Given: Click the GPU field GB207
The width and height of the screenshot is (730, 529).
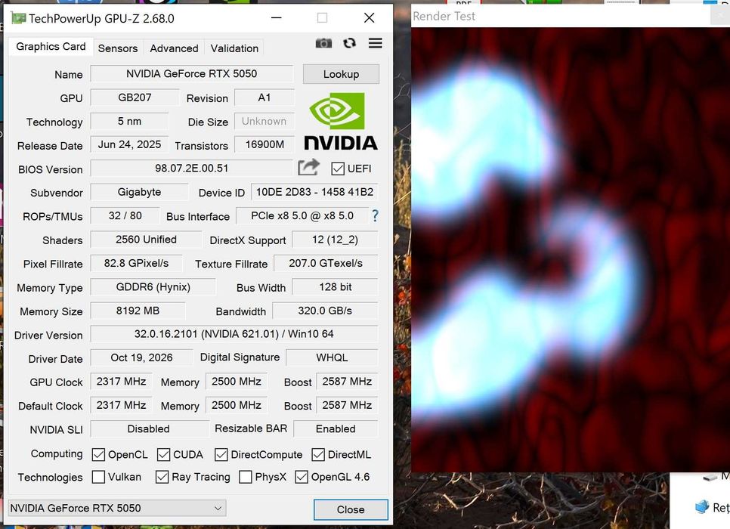Looking at the screenshot, I should point(135,97).
